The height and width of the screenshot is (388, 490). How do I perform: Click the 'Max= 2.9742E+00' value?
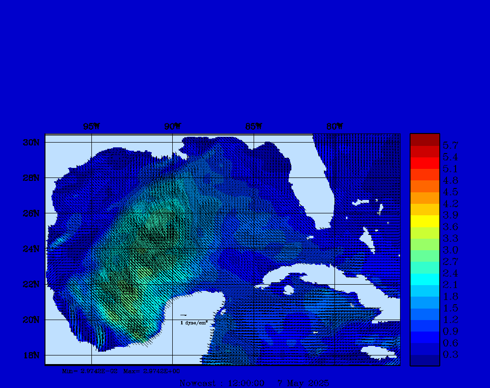[152, 371]
